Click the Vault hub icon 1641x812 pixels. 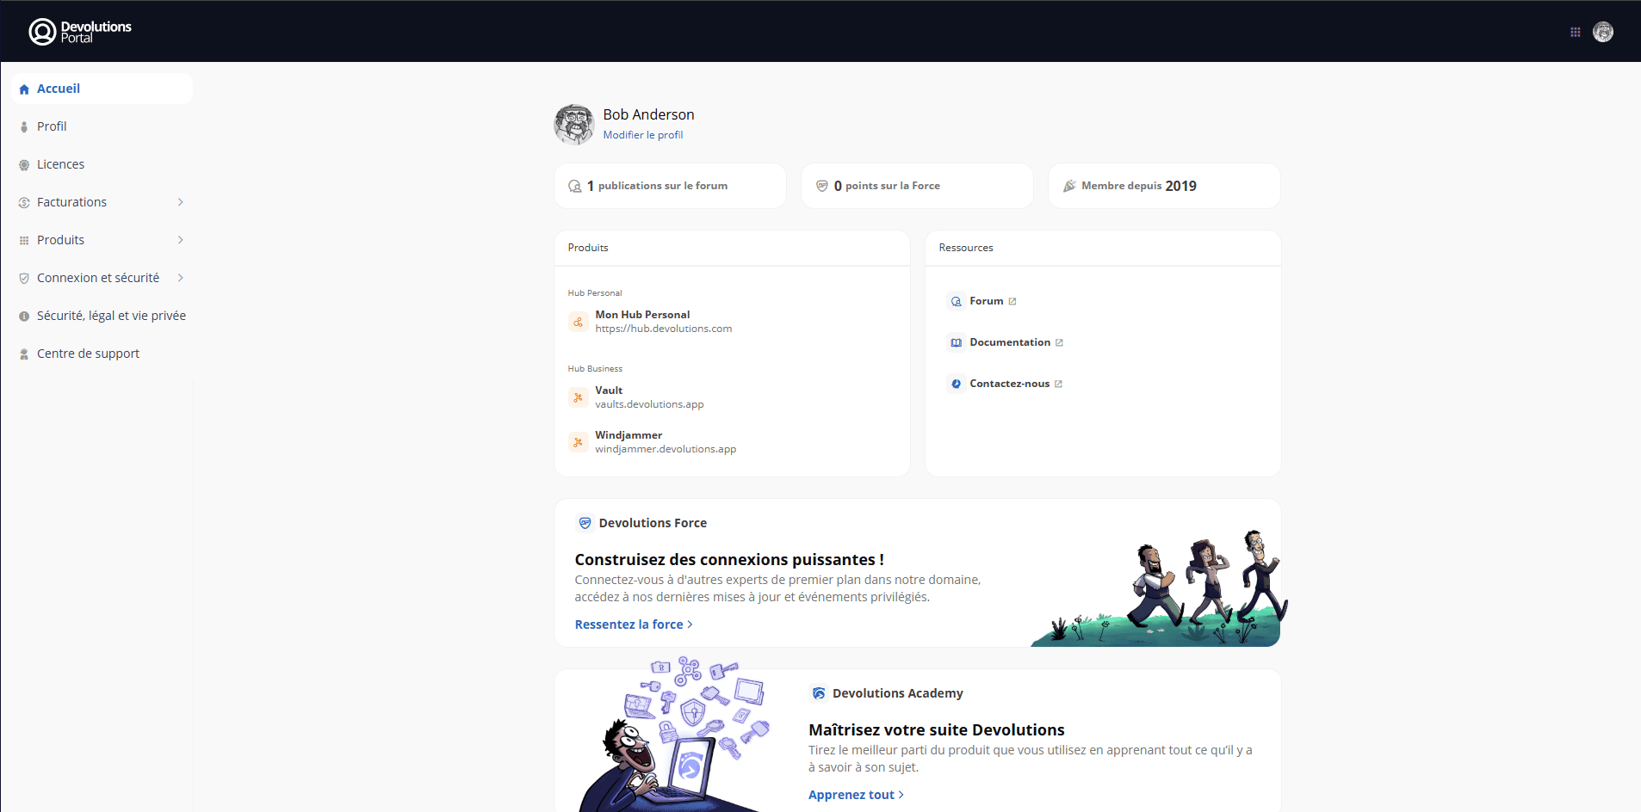pos(578,397)
